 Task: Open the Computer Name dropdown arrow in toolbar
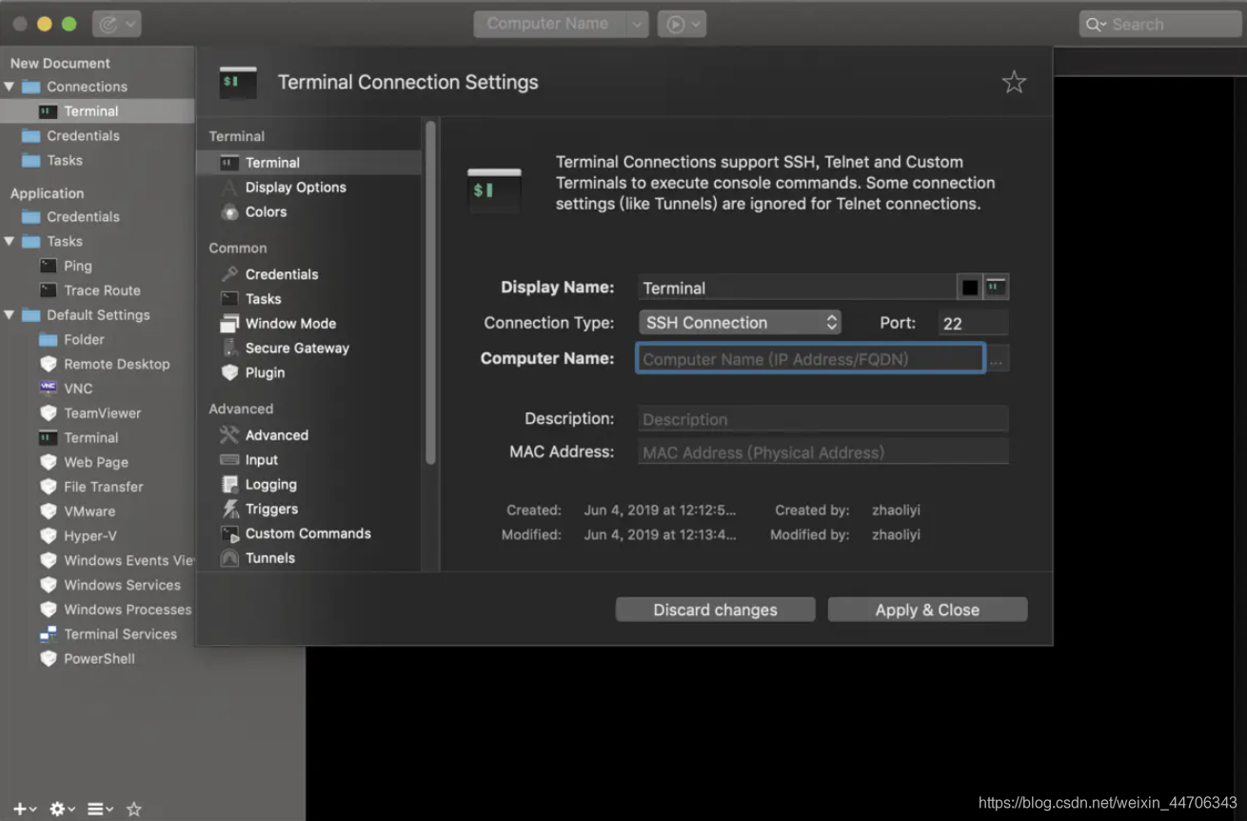[x=638, y=24]
